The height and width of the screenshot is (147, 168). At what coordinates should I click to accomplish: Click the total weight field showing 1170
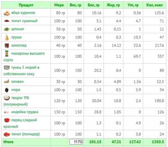tap(76, 142)
